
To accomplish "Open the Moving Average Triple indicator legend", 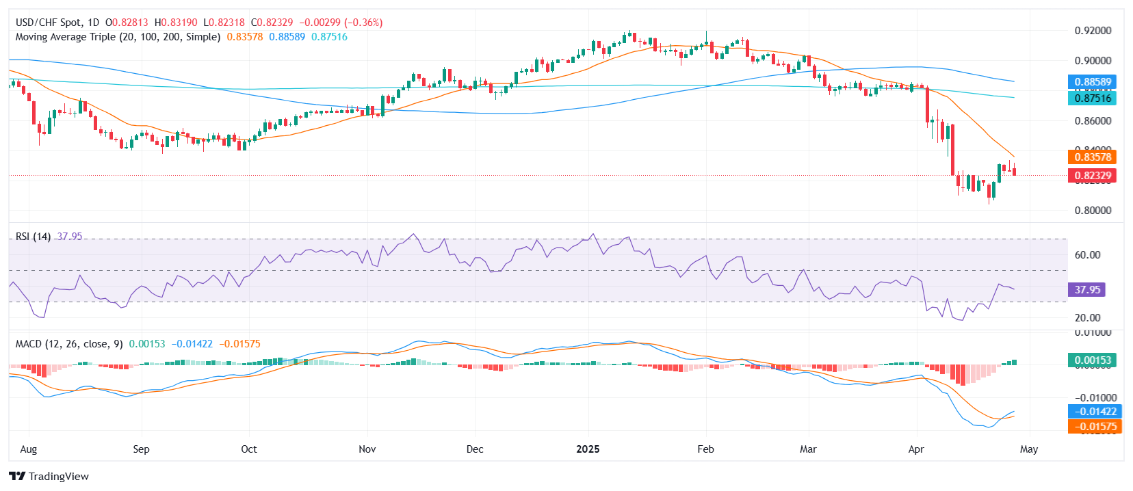I will [x=118, y=37].
